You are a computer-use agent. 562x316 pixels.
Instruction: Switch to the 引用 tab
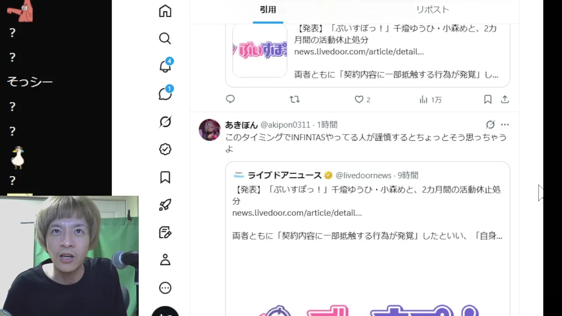pos(268,10)
